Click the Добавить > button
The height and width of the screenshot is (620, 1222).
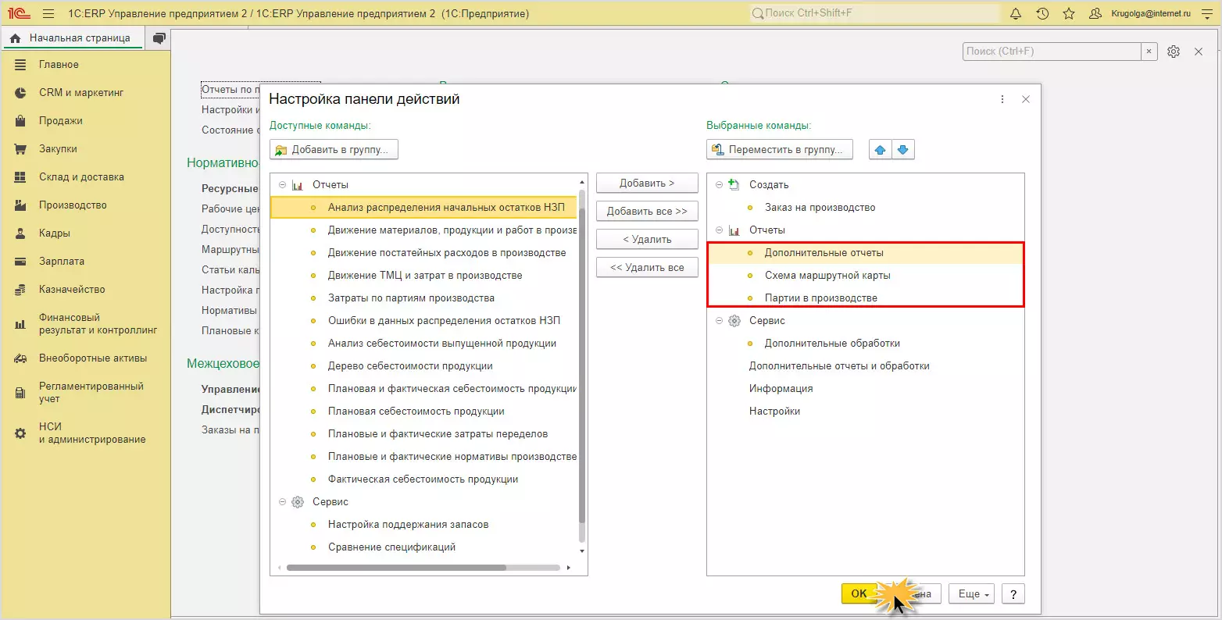click(647, 184)
